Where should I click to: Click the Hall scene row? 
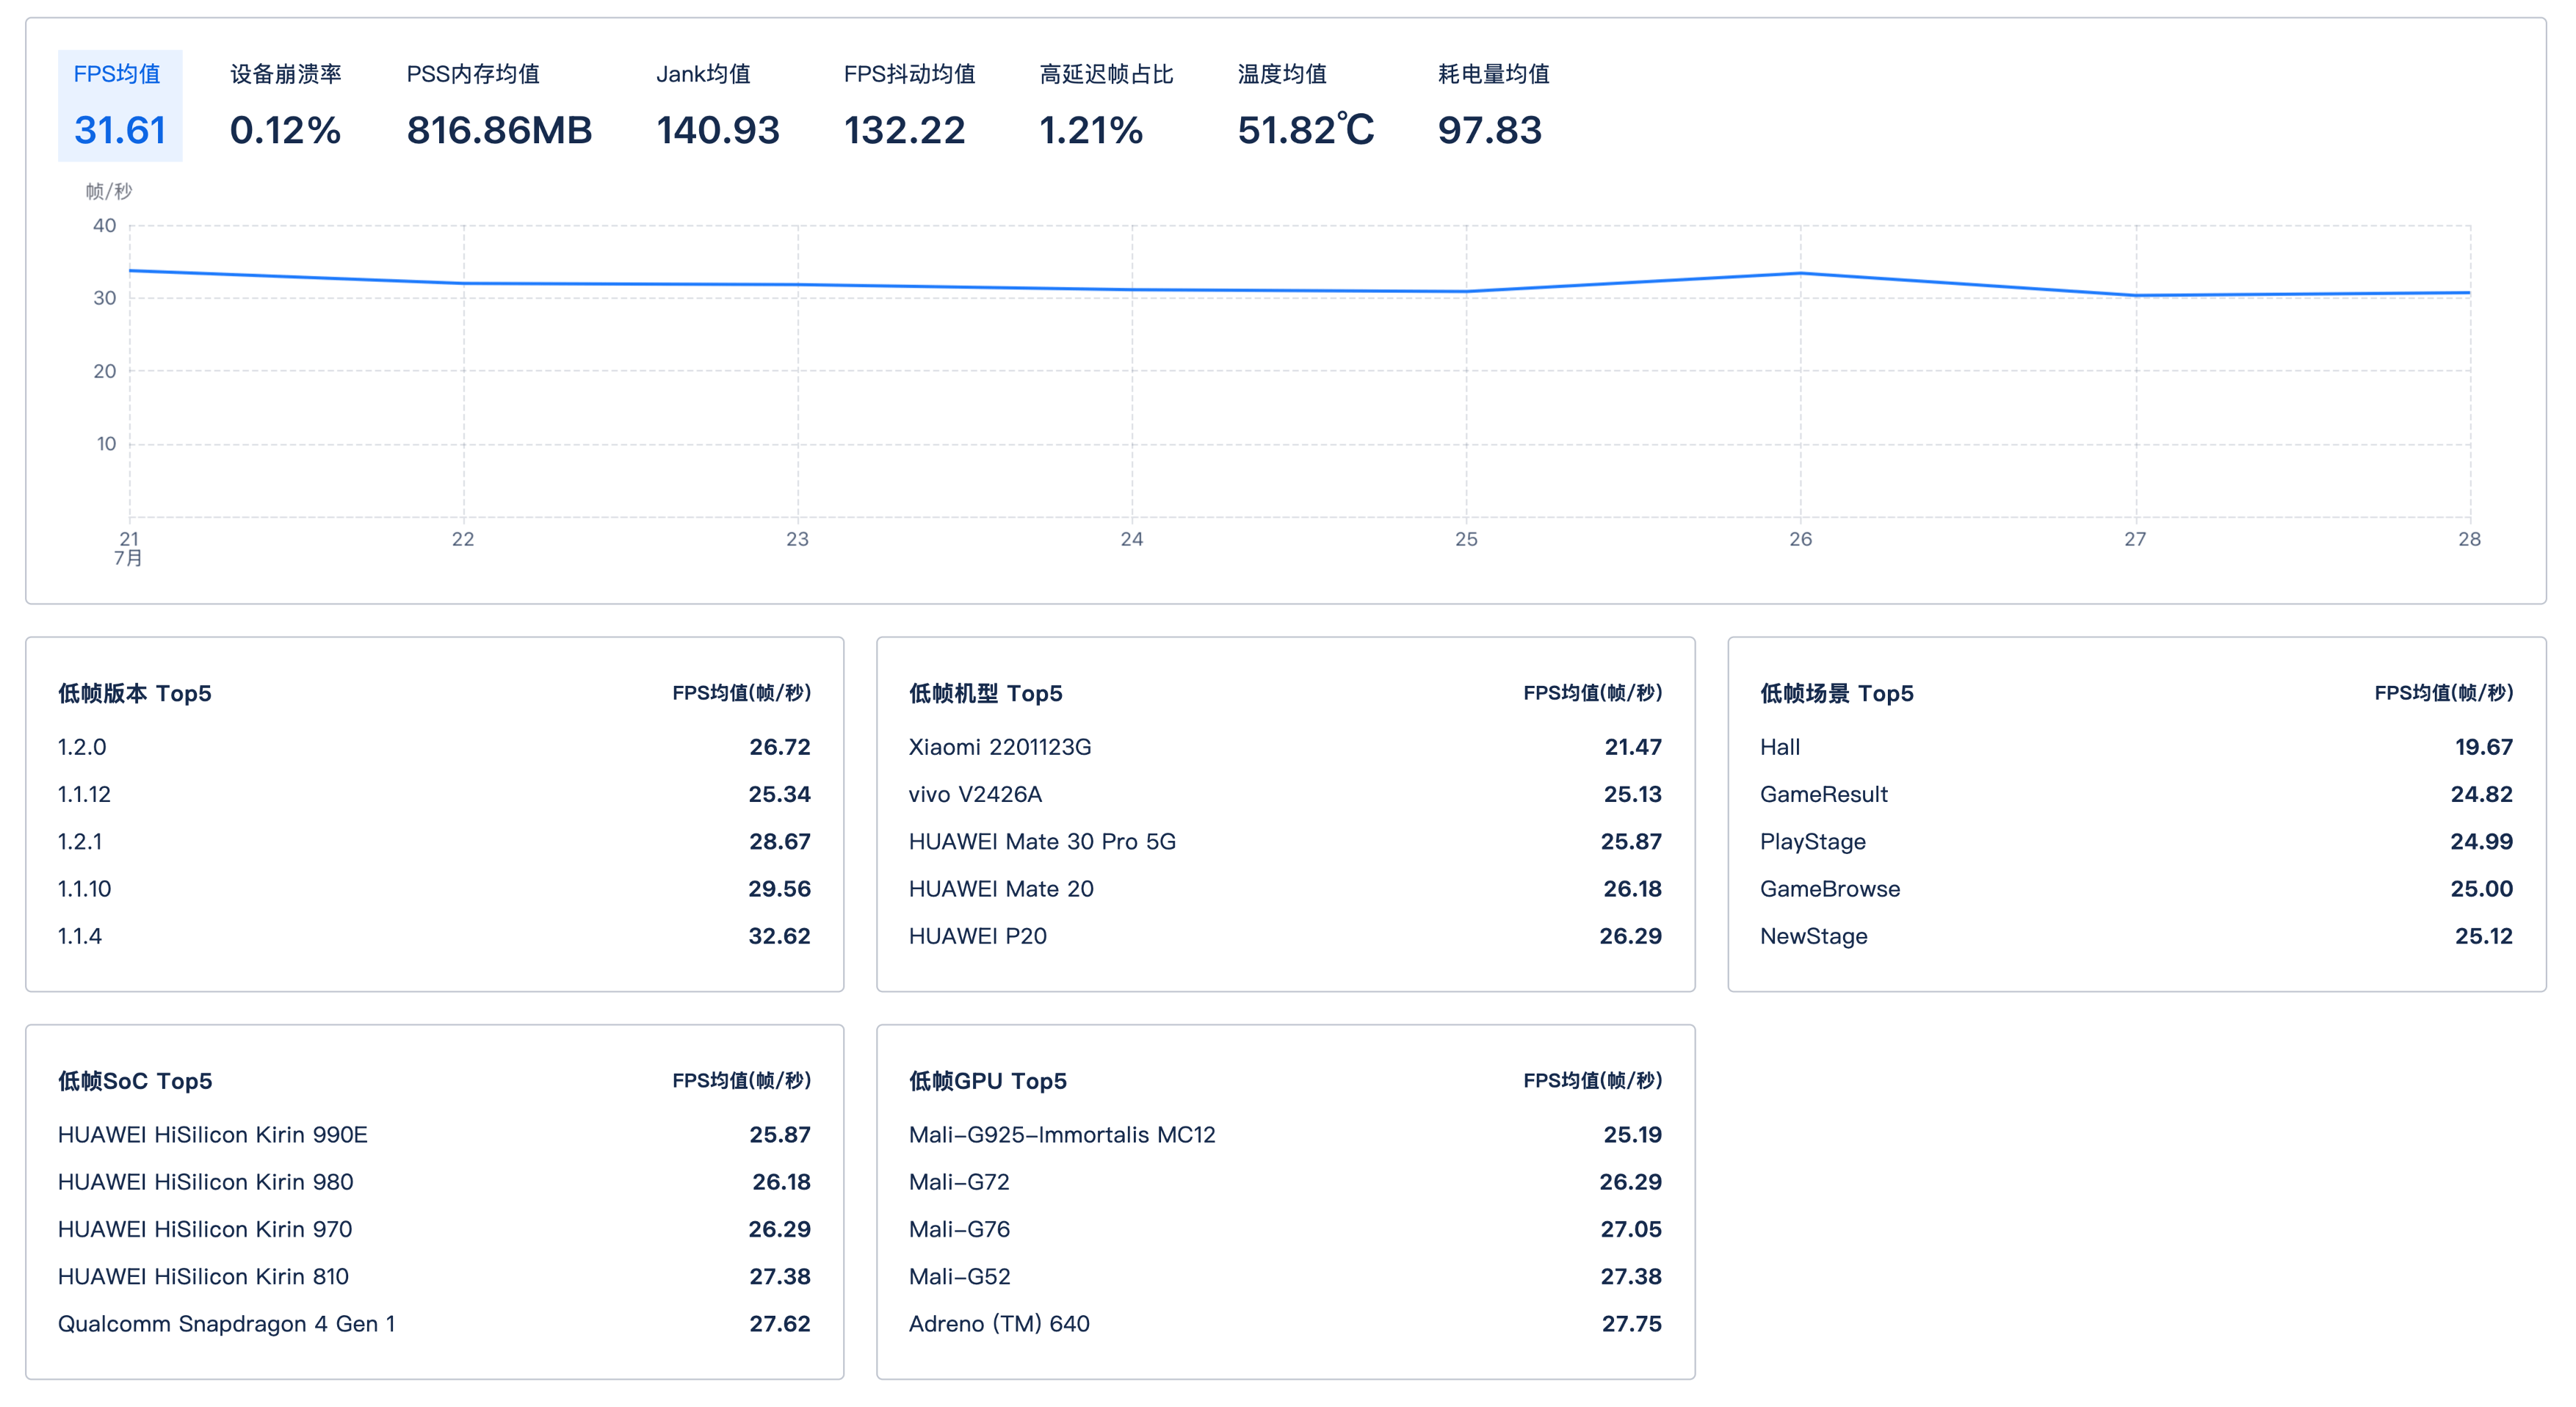point(1779,747)
